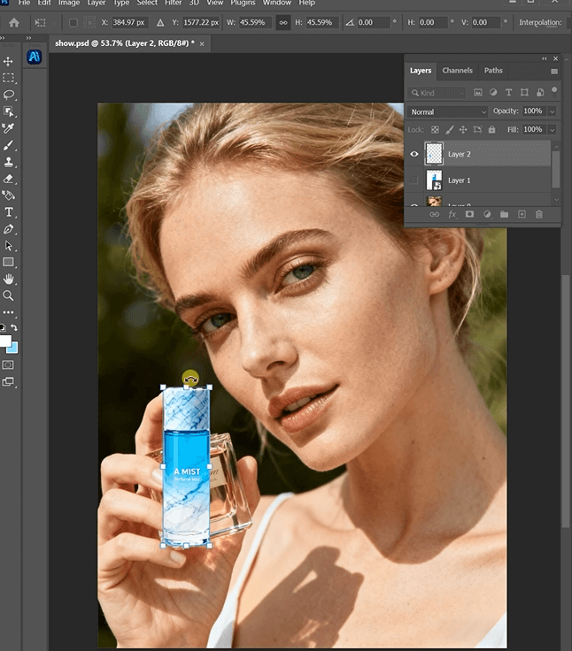Select the Eyedropper tool
572x651 pixels.
[x=9, y=128]
